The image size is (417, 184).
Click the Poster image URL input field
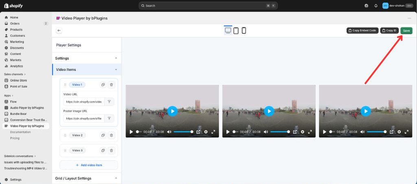pyautogui.click(x=84, y=118)
